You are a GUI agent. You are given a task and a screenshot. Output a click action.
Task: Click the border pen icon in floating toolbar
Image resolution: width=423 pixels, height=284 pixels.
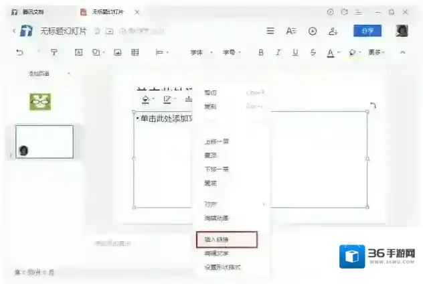tap(167, 99)
